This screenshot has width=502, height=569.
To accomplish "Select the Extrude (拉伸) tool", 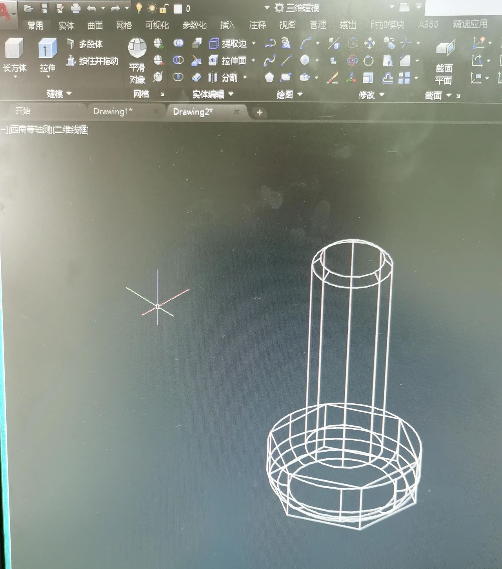I will click(x=47, y=49).
